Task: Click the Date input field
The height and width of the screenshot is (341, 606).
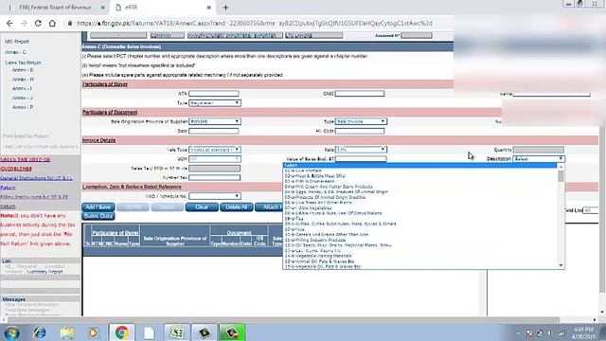Action: click(214, 131)
